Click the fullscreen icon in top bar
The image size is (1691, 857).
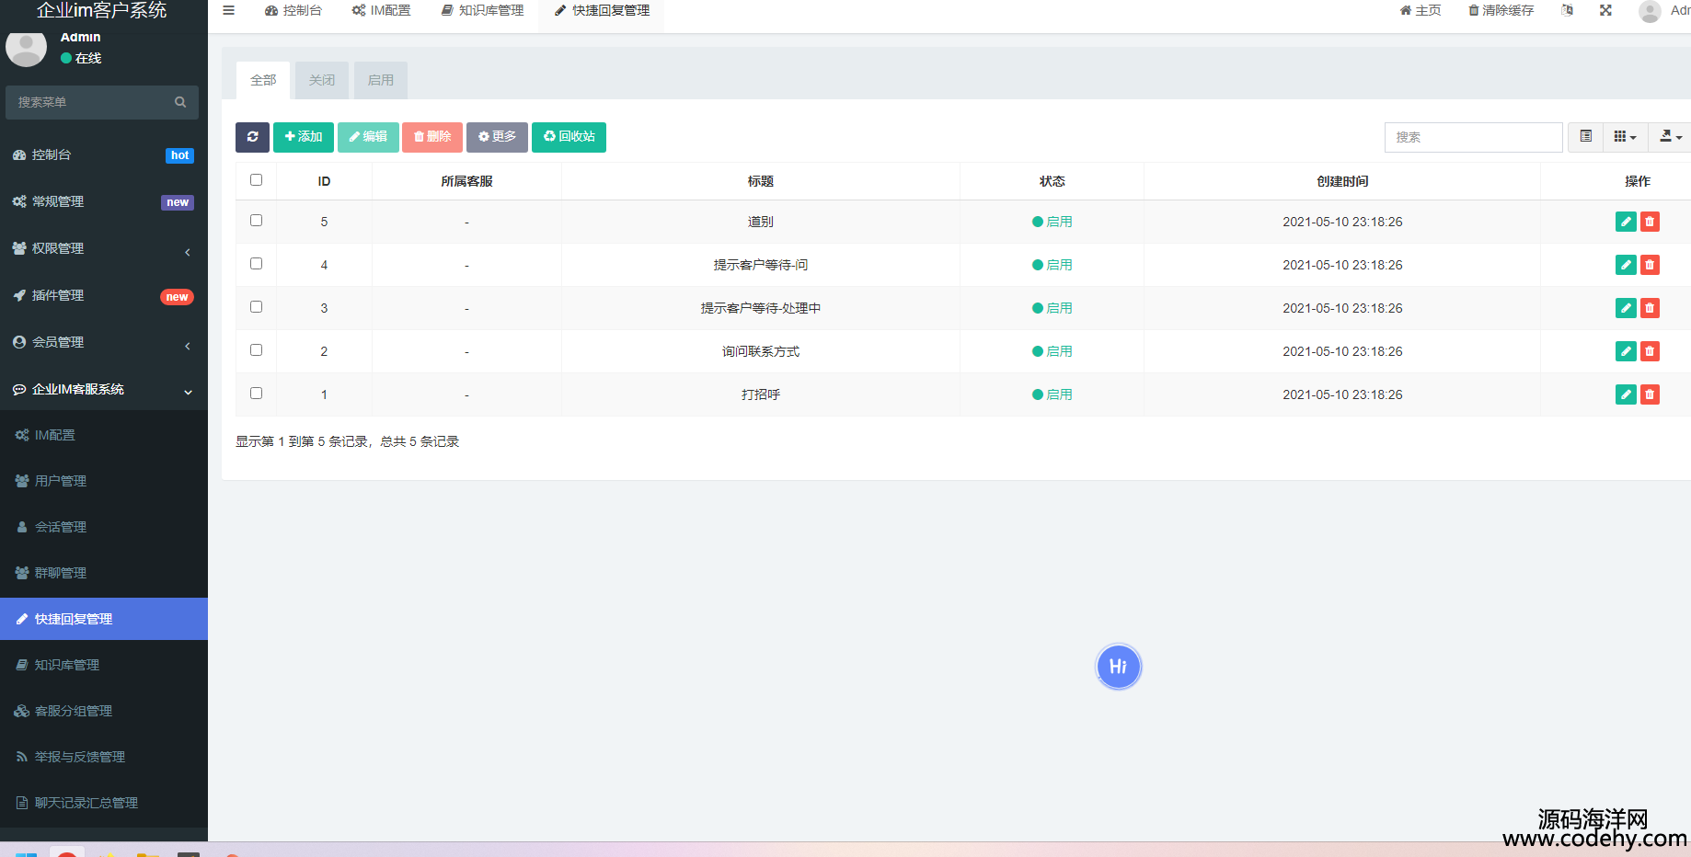coord(1605,11)
